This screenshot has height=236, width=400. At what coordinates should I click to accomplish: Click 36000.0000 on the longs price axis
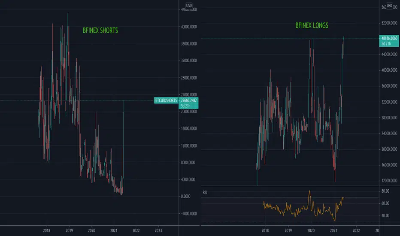[x=389, y=86]
